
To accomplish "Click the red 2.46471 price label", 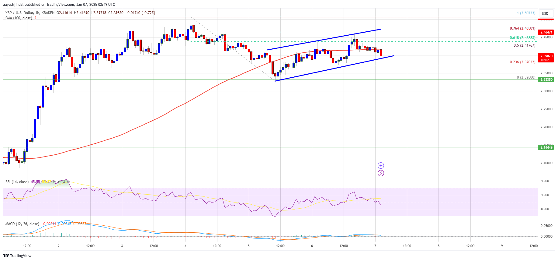I will [546, 32].
